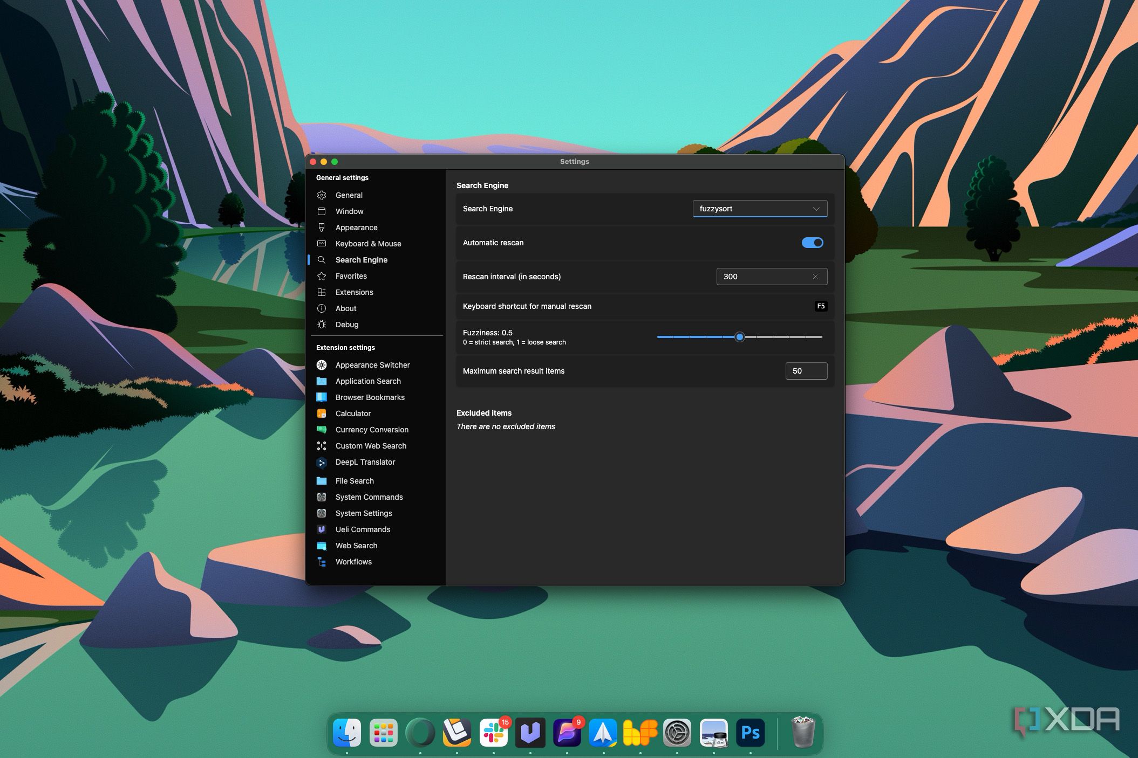
Task: Open File Search extension settings
Action: click(x=355, y=481)
